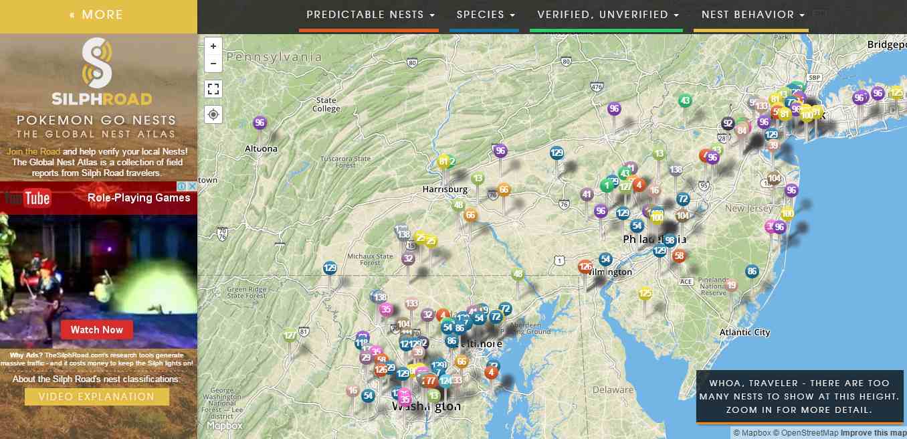Image resolution: width=907 pixels, height=439 pixels.
Task: Open the Predictable Nests dropdown
Action: coord(371,15)
